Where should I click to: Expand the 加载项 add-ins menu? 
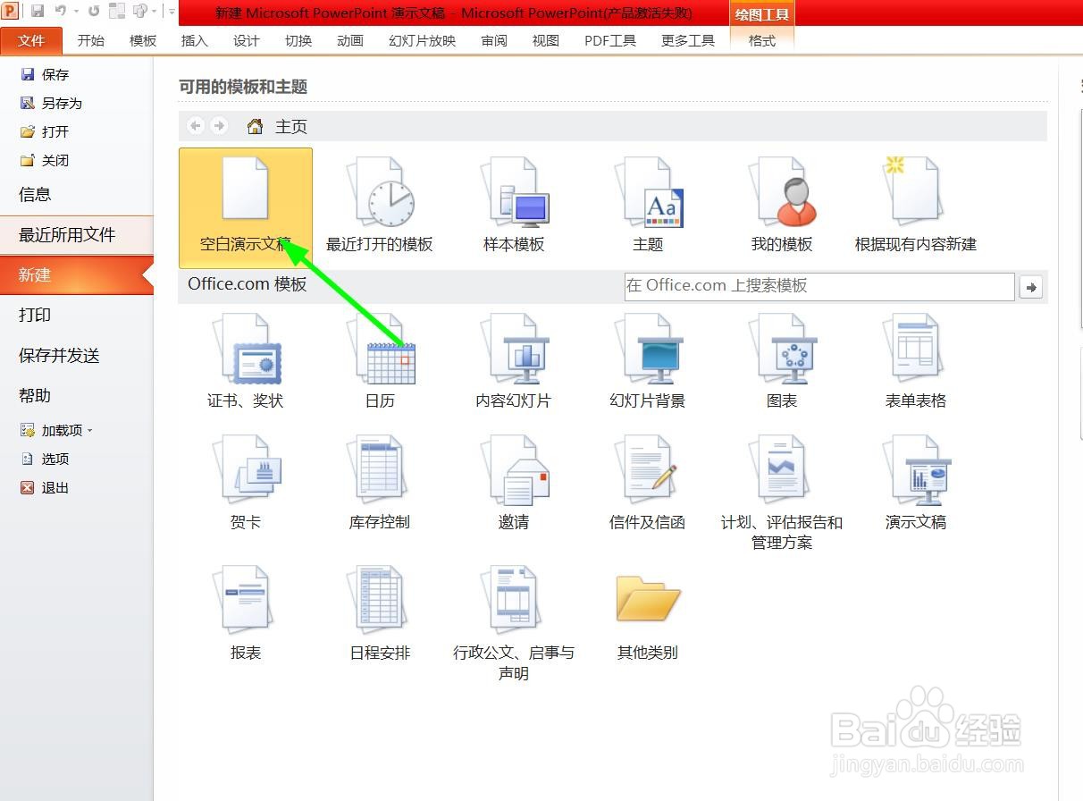pos(56,430)
